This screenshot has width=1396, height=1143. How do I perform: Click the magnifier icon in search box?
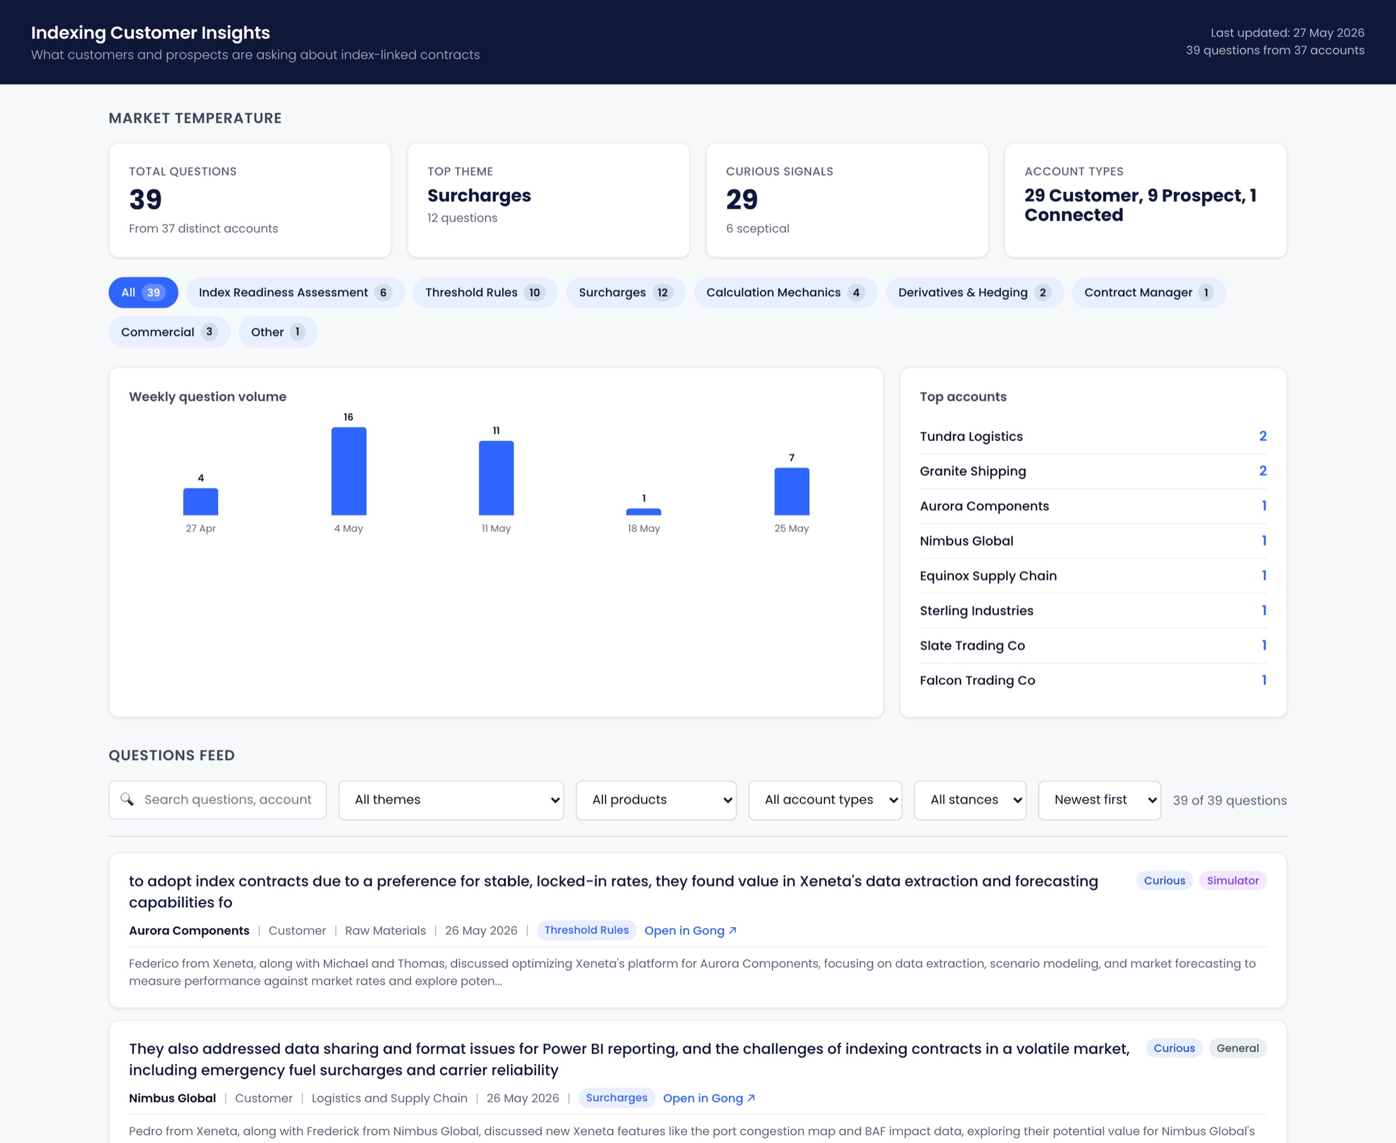pyautogui.click(x=127, y=799)
